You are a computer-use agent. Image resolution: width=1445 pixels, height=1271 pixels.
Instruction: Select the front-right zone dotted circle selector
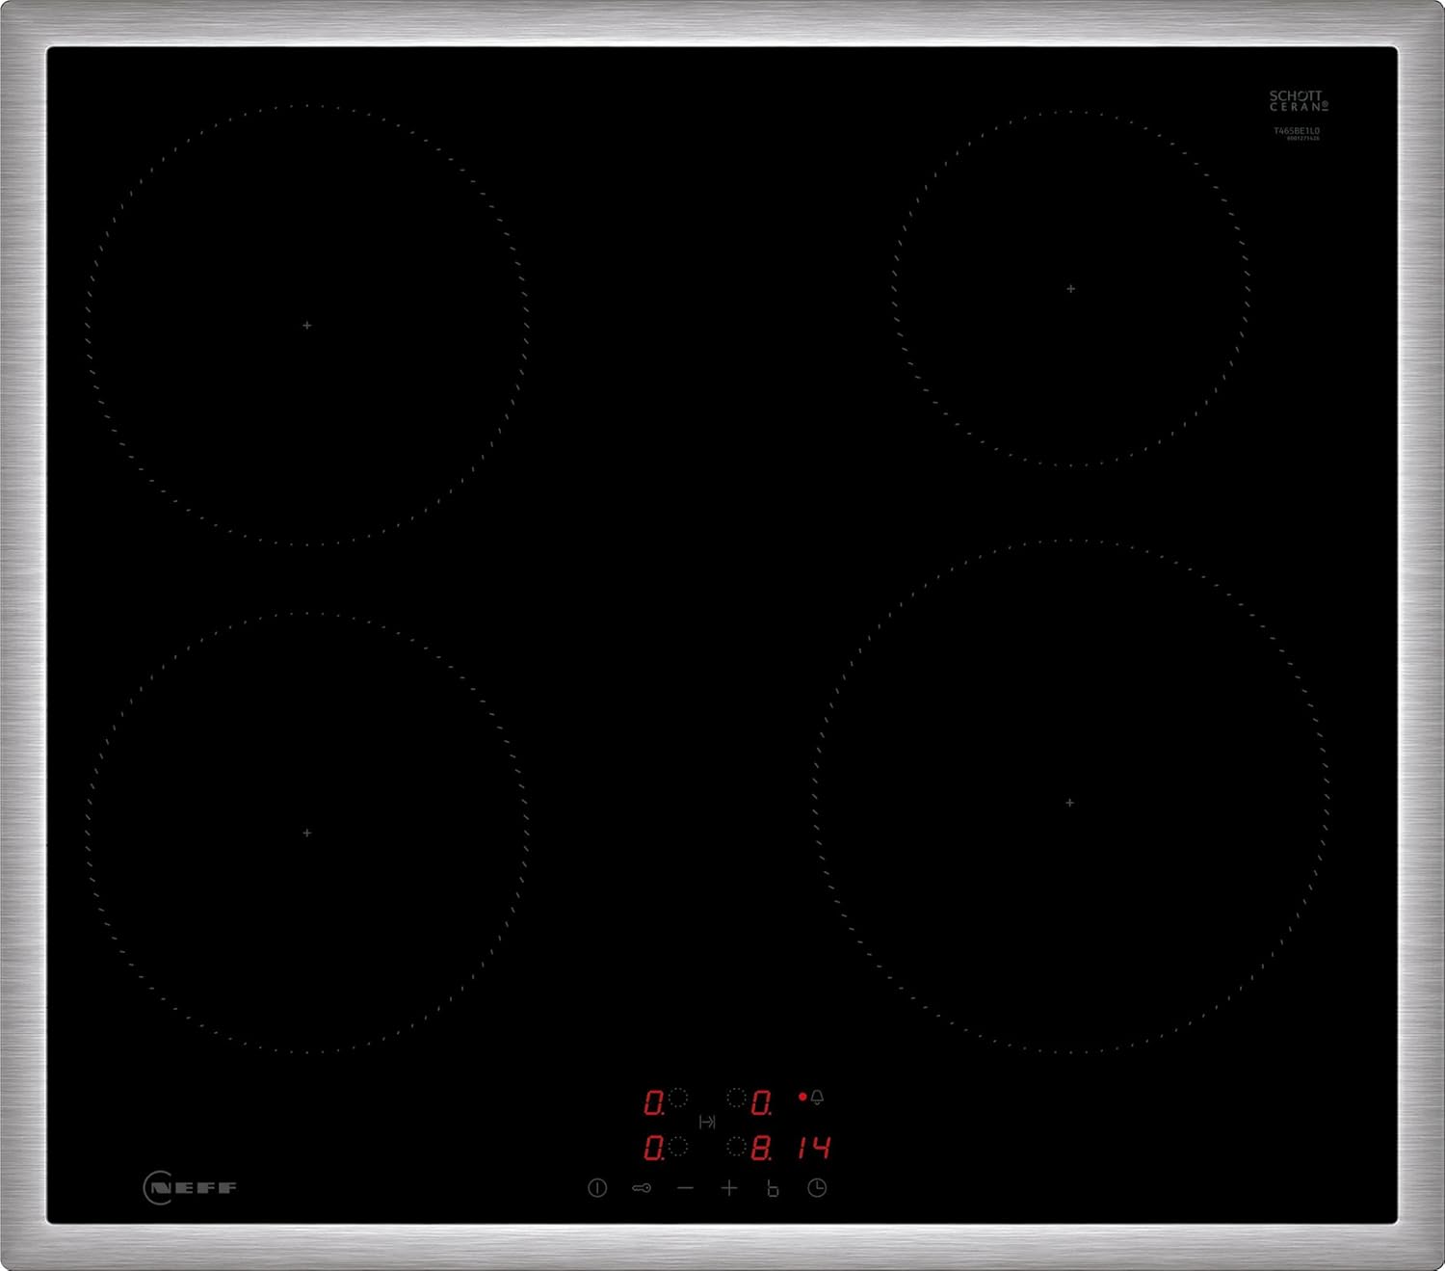tap(737, 1147)
